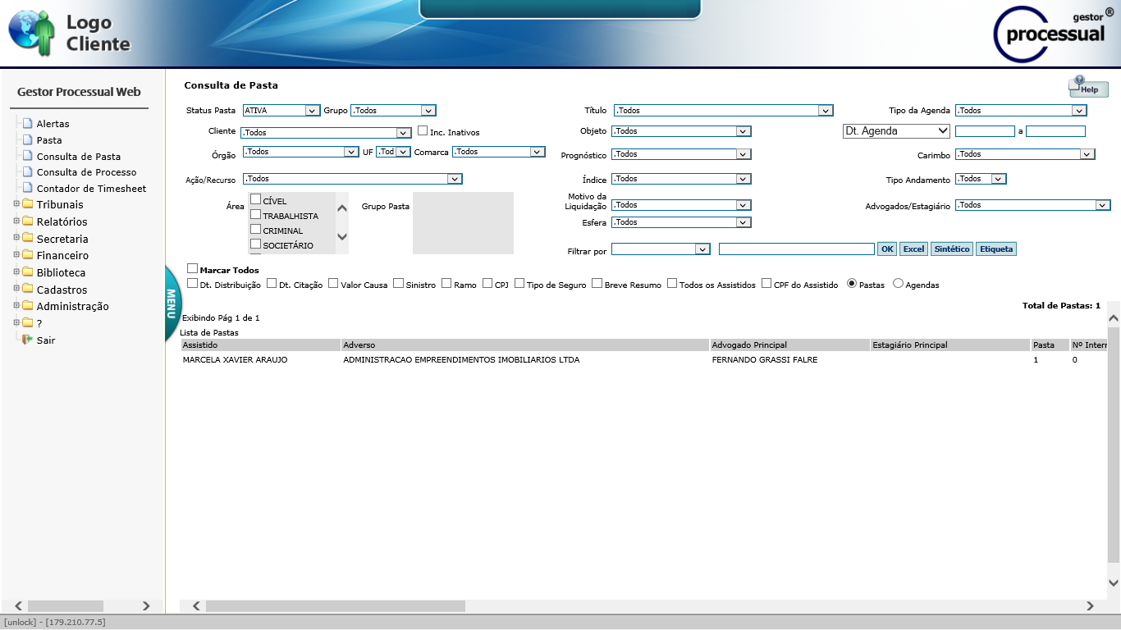
Task: Check the SOCIETÁRIO area checkbox
Action: [255, 244]
